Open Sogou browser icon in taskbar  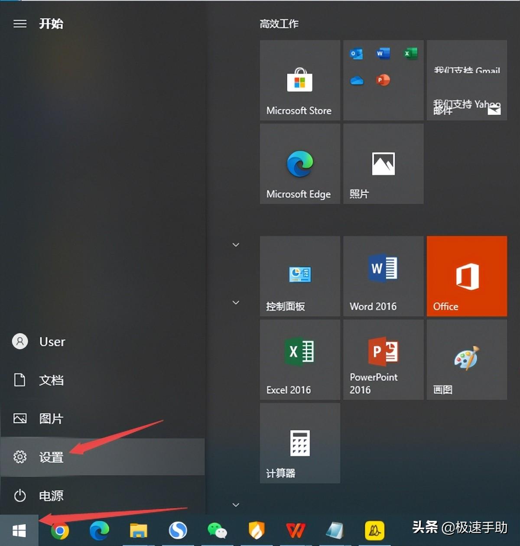click(x=178, y=530)
